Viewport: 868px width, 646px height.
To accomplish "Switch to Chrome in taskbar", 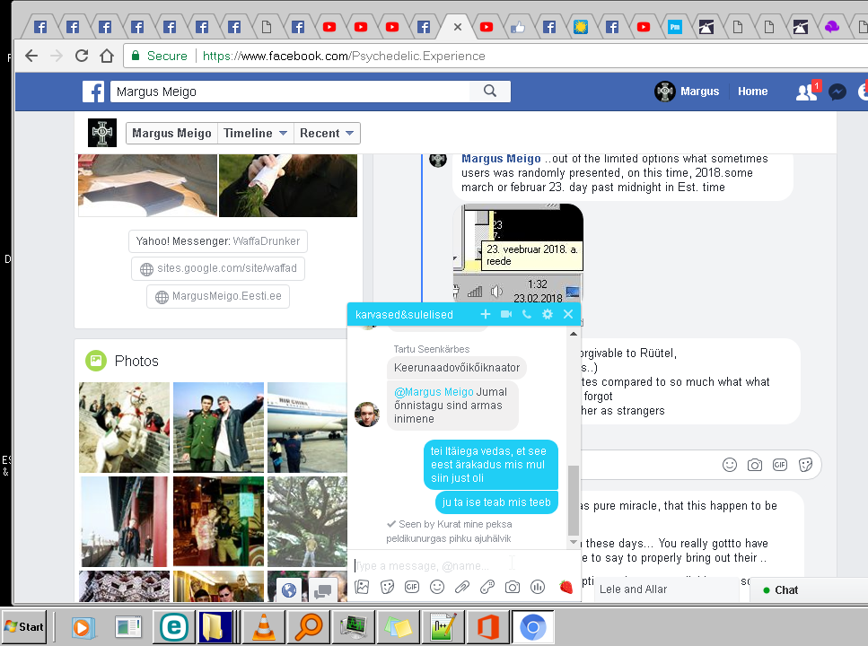I will tap(533, 626).
